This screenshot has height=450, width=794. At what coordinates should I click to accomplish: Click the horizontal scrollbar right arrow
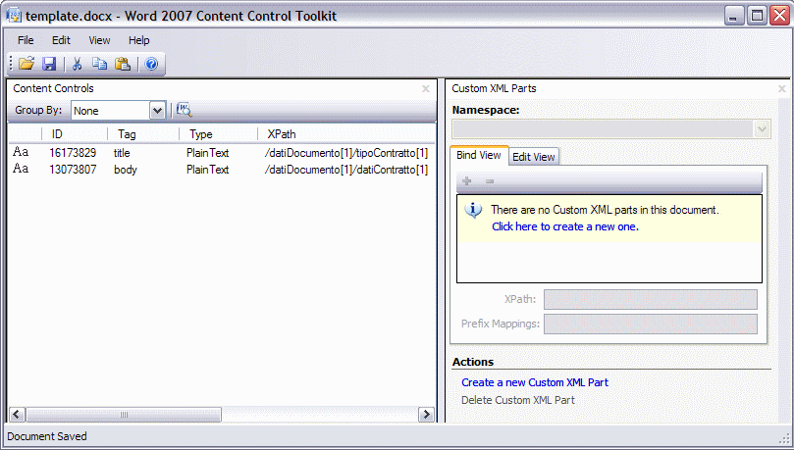pos(426,415)
